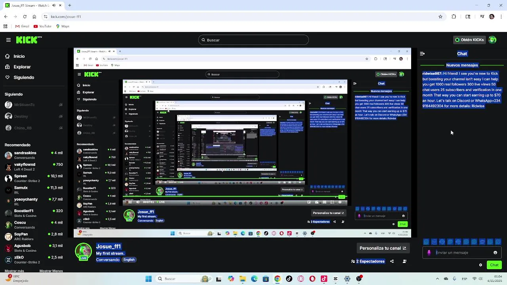Click the purple microphone icon in chat
507x285 pixels.
pyautogui.click(x=429, y=253)
